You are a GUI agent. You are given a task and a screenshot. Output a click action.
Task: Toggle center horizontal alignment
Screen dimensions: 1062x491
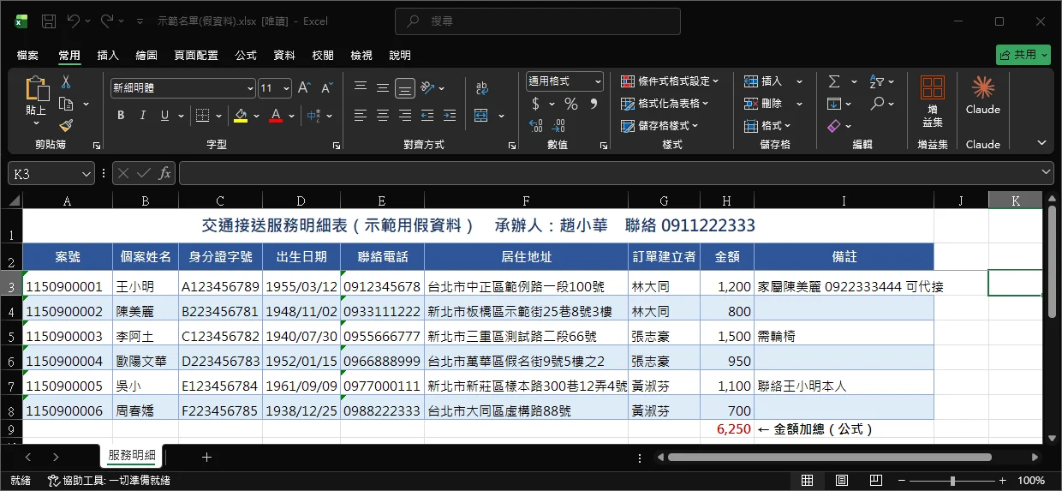pos(383,116)
